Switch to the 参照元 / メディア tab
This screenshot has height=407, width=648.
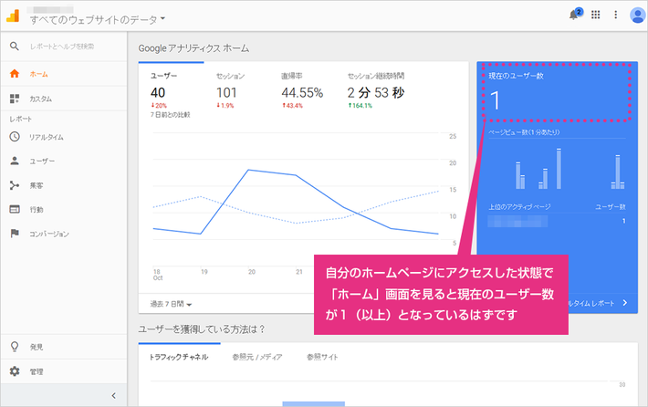(x=257, y=357)
